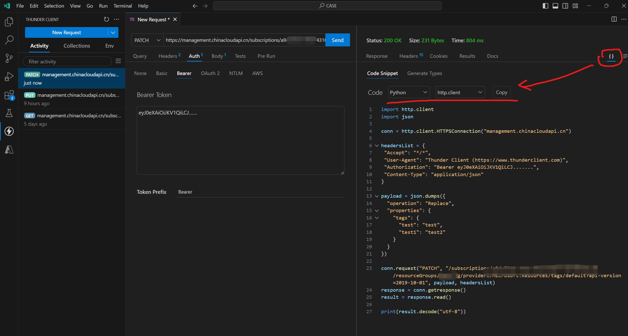Open the Python language dropdown
628x336 pixels.
tap(409, 92)
